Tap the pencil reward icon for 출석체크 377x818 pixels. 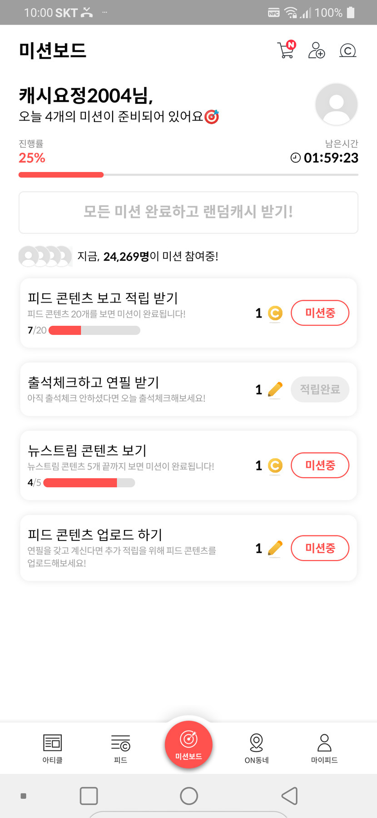tap(275, 389)
